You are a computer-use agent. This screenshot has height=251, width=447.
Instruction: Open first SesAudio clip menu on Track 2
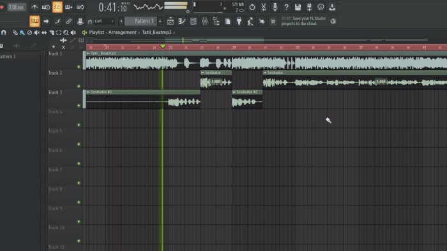tap(202, 73)
